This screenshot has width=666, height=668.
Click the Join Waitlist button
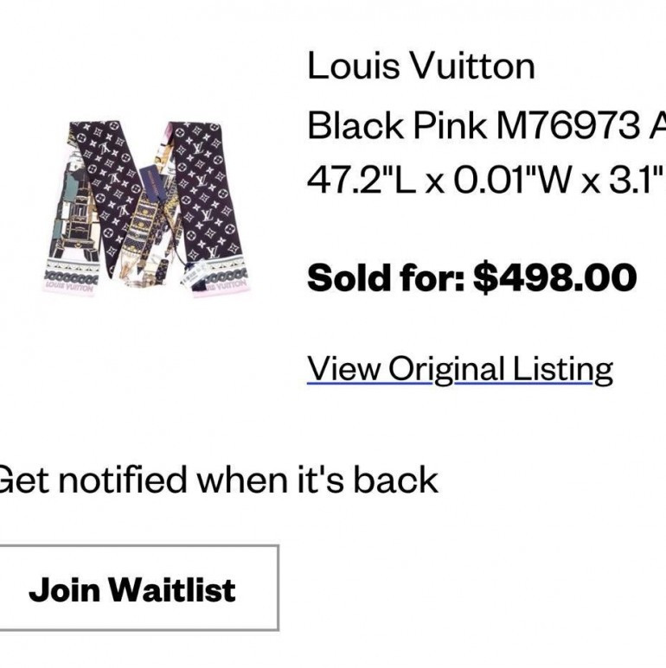(132, 588)
